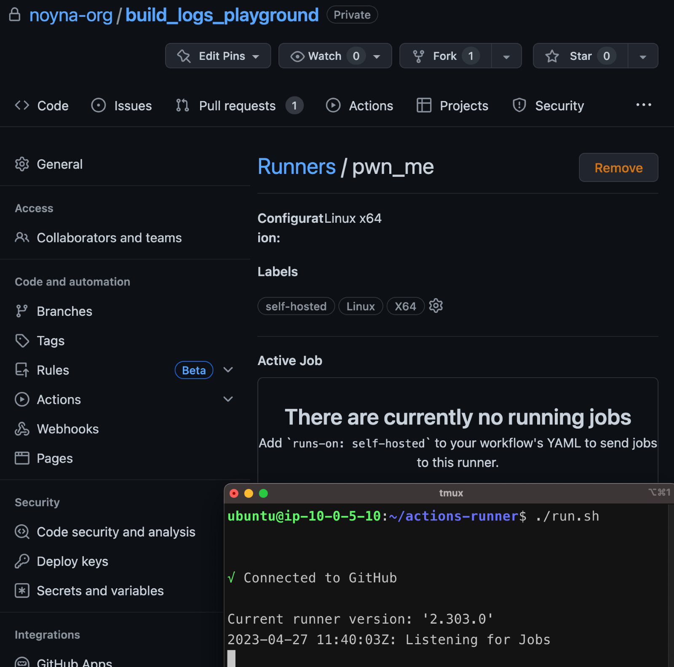Click the pin icon on Edit Pins
Image resolution: width=674 pixels, height=667 pixels.
point(184,56)
